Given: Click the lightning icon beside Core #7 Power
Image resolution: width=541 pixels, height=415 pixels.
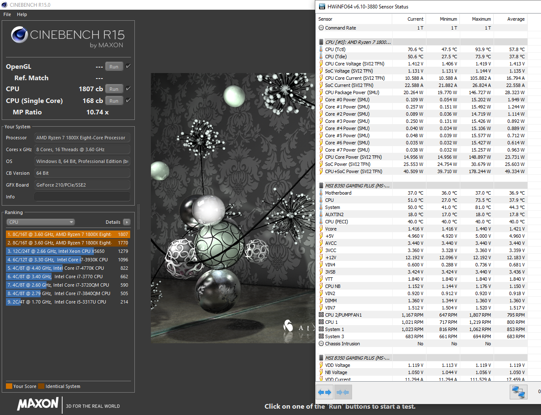Looking at the screenshot, I should [321, 150].
